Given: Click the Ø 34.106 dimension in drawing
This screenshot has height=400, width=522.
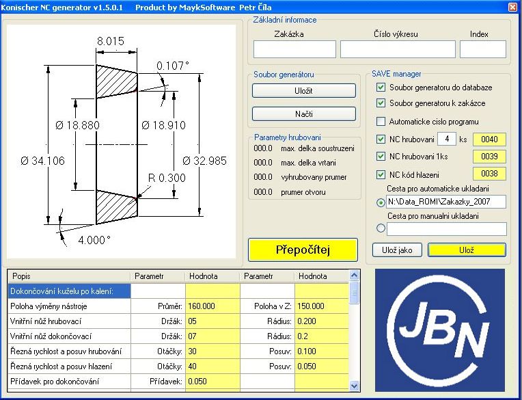Looking at the screenshot, I should pos(42,161).
